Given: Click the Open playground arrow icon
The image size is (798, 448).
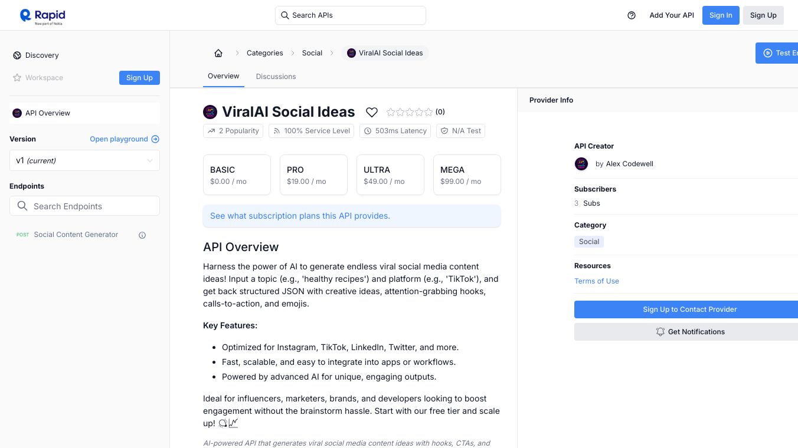Looking at the screenshot, I should click(x=155, y=139).
